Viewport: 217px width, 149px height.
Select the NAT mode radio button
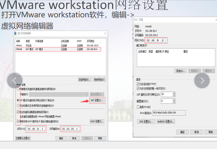(x=18, y=100)
